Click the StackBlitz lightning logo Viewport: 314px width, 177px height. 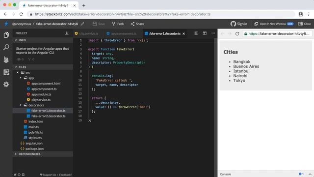(x=6, y=24)
